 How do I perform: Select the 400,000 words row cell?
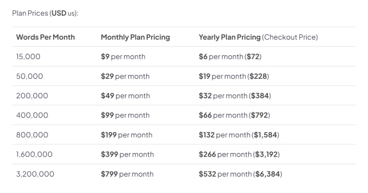32,115
